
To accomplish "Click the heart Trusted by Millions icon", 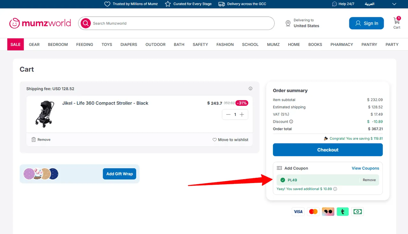I will pyautogui.click(x=107, y=4).
